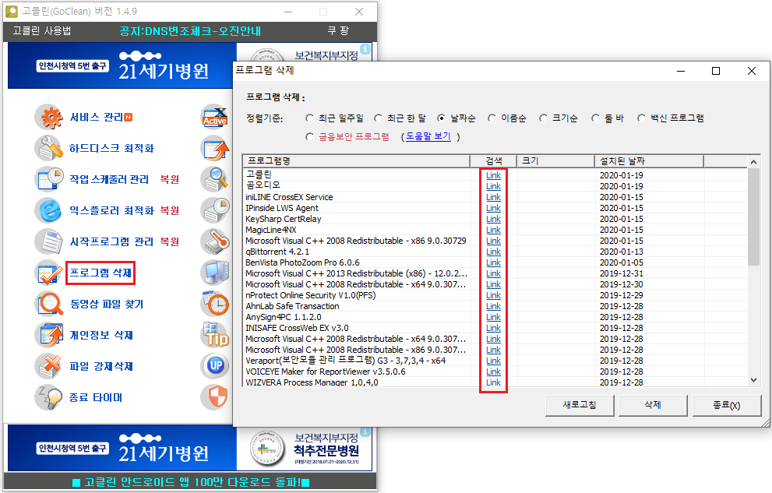Viewport: 772px width, 493px height.
Task: Click the Link for KeySharp CertRelay
Action: pos(493,219)
